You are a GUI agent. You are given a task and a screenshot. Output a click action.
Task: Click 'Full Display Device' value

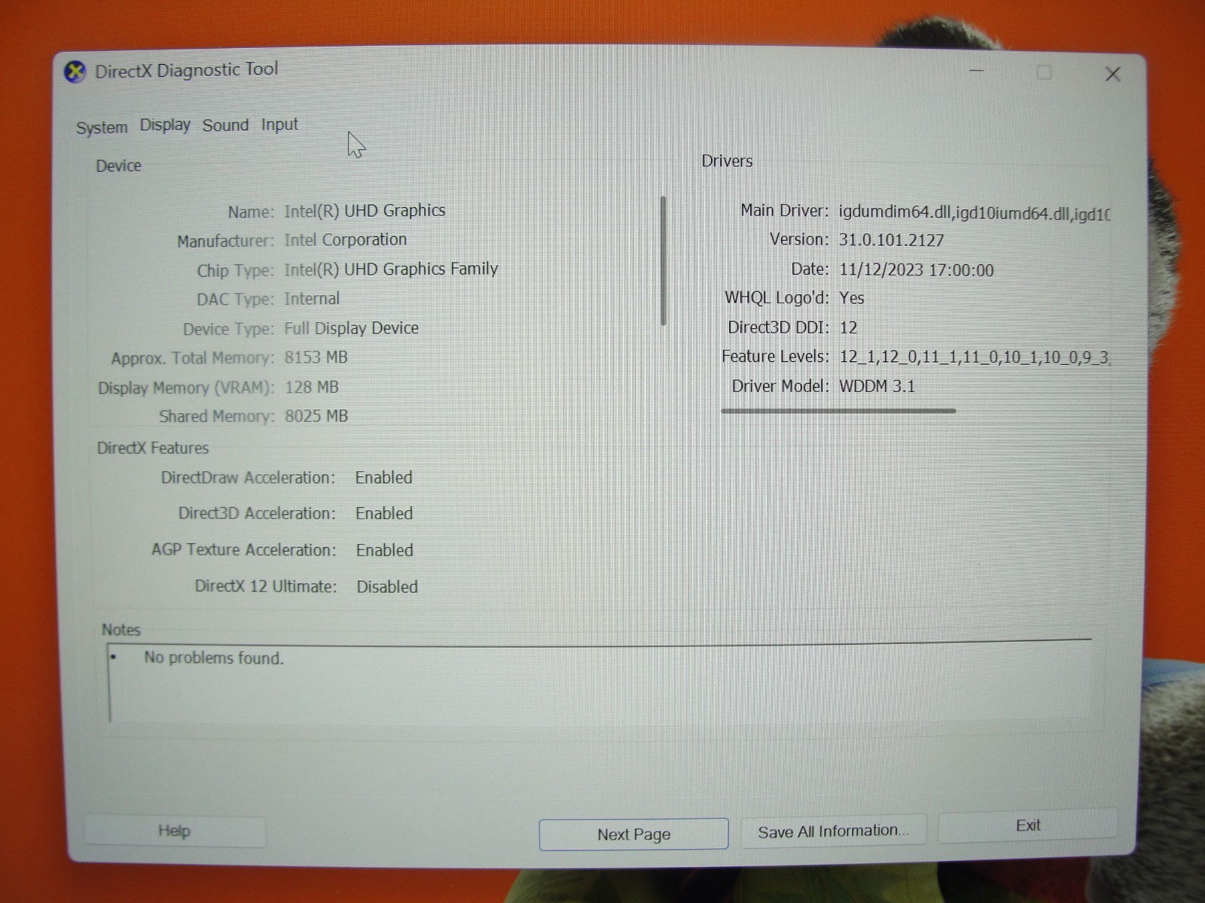351,328
